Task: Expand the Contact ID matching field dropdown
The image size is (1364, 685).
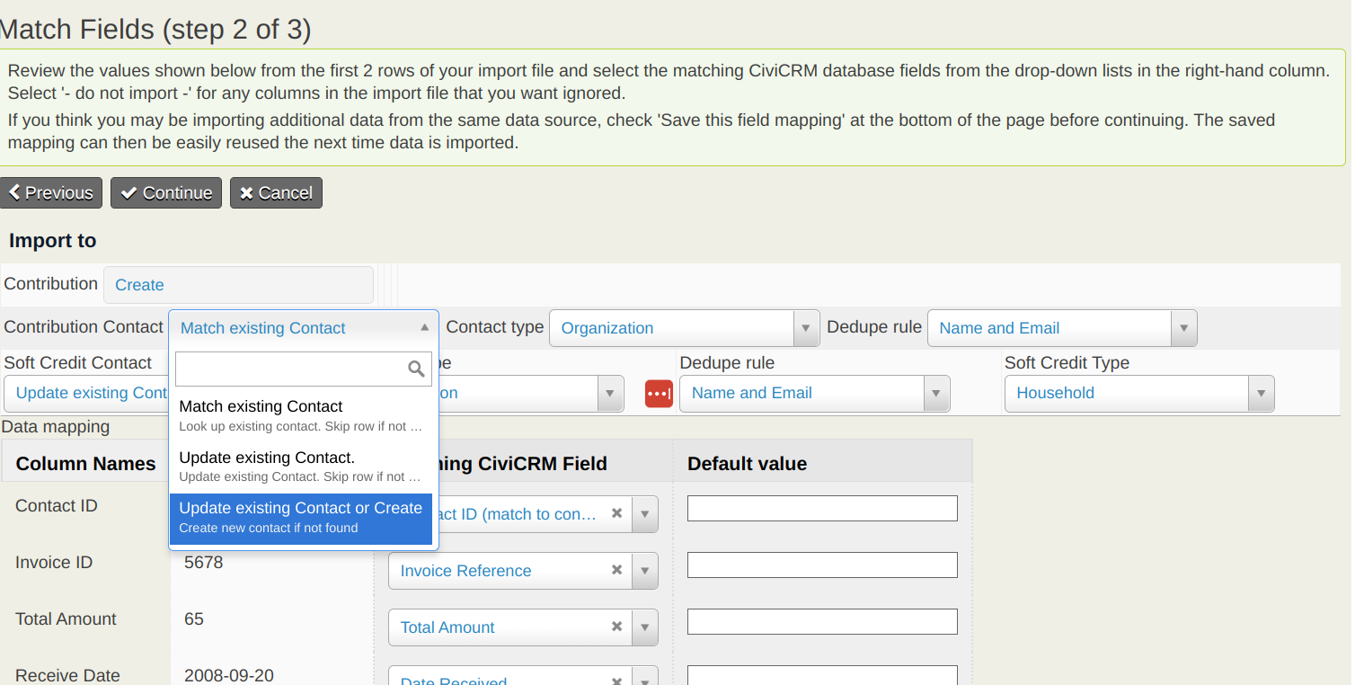Action: pos(645,514)
